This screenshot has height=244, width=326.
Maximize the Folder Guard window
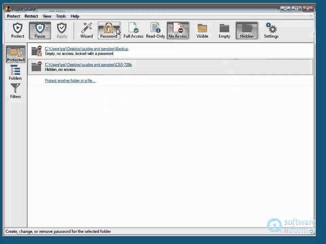click(296, 9)
